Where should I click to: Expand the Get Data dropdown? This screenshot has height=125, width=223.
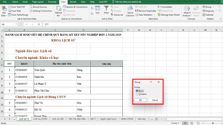pos(4,14)
